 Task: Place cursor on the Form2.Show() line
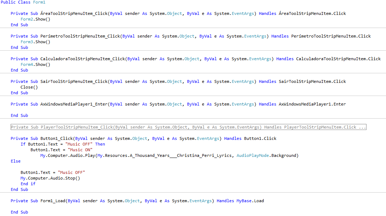pyautogui.click(x=35, y=19)
